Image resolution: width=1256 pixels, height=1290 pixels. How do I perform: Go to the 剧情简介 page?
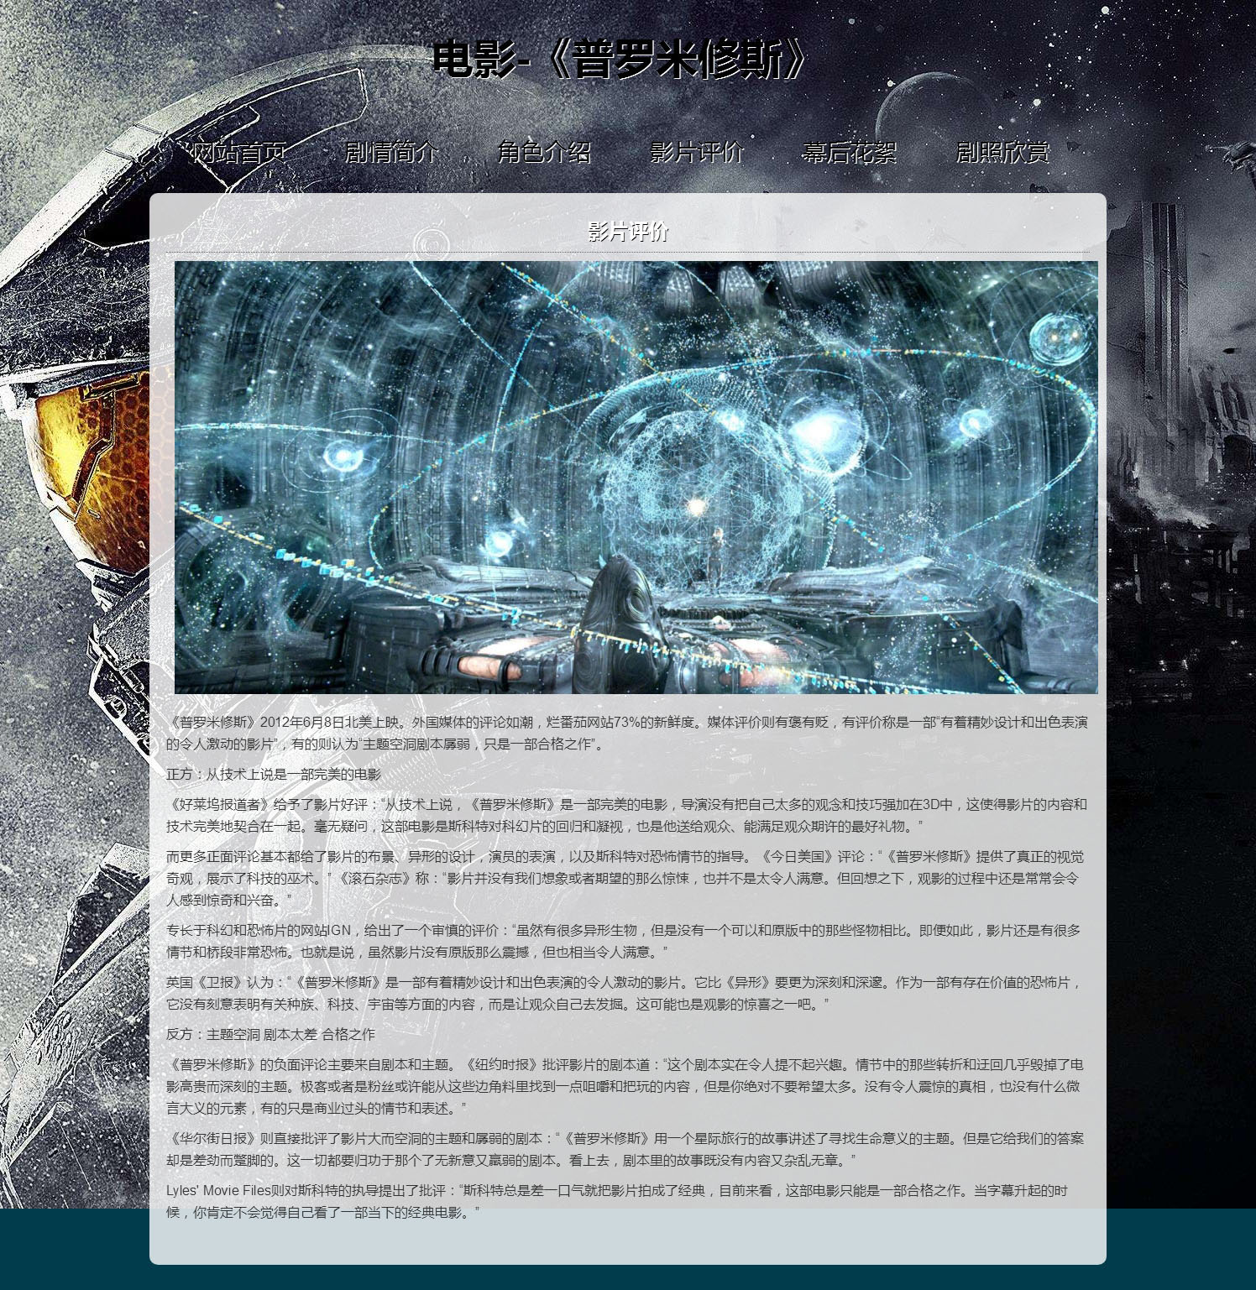392,152
